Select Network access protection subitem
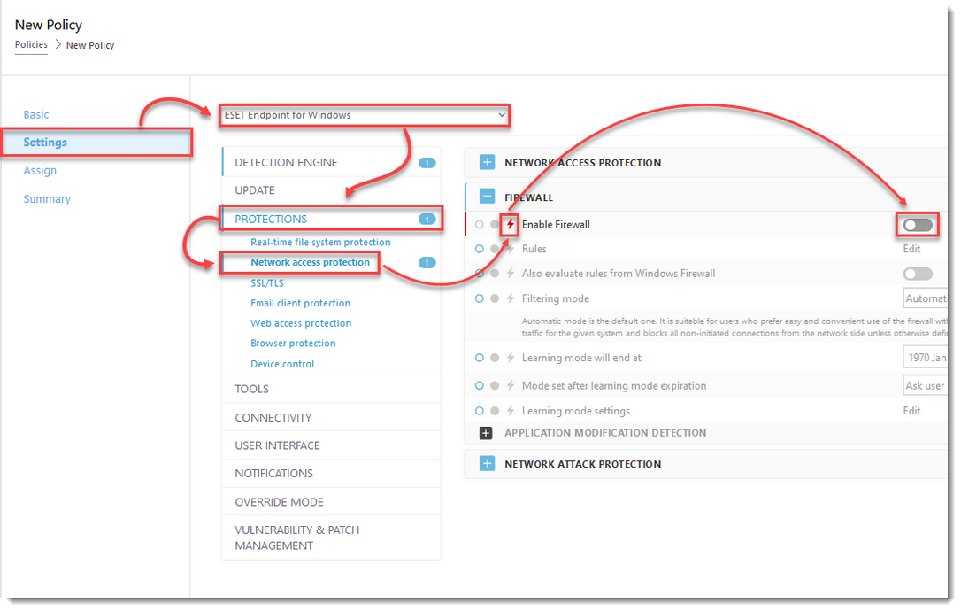The height and width of the screenshot is (611, 961). (x=310, y=263)
